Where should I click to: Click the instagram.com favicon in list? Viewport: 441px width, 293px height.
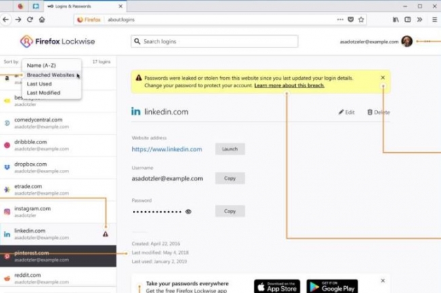7,212
